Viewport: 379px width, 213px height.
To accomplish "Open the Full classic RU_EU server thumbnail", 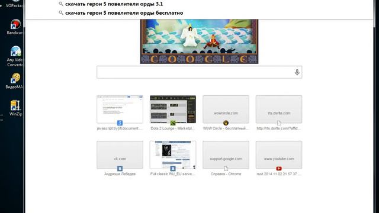I will [173, 155].
